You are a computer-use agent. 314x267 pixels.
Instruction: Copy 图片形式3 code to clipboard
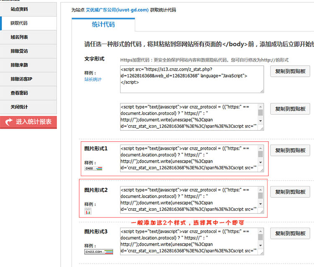pyautogui.click(x=290, y=233)
